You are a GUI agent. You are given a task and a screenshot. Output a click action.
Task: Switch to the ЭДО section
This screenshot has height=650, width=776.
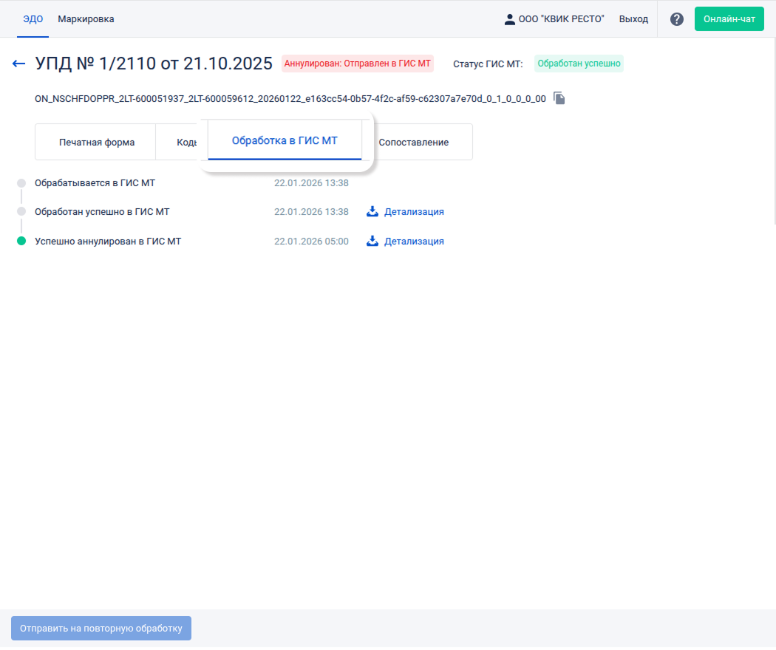(33, 19)
